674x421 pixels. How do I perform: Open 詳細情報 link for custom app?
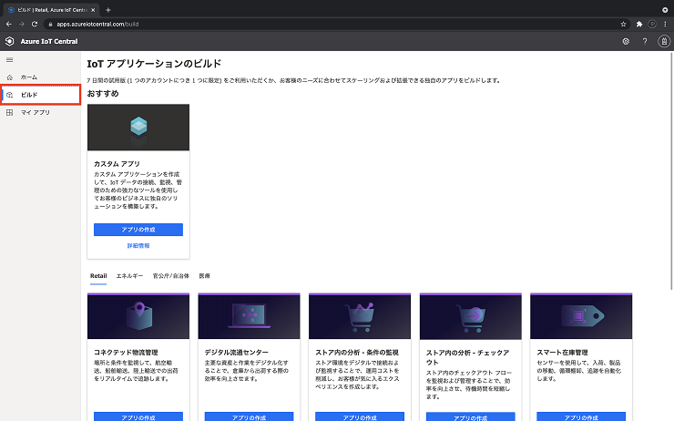coord(138,246)
